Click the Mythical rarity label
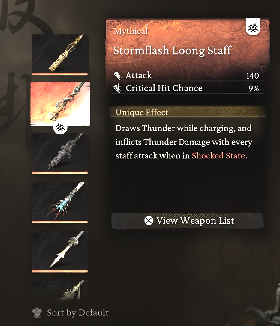280x326 pixels. click(131, 31)
